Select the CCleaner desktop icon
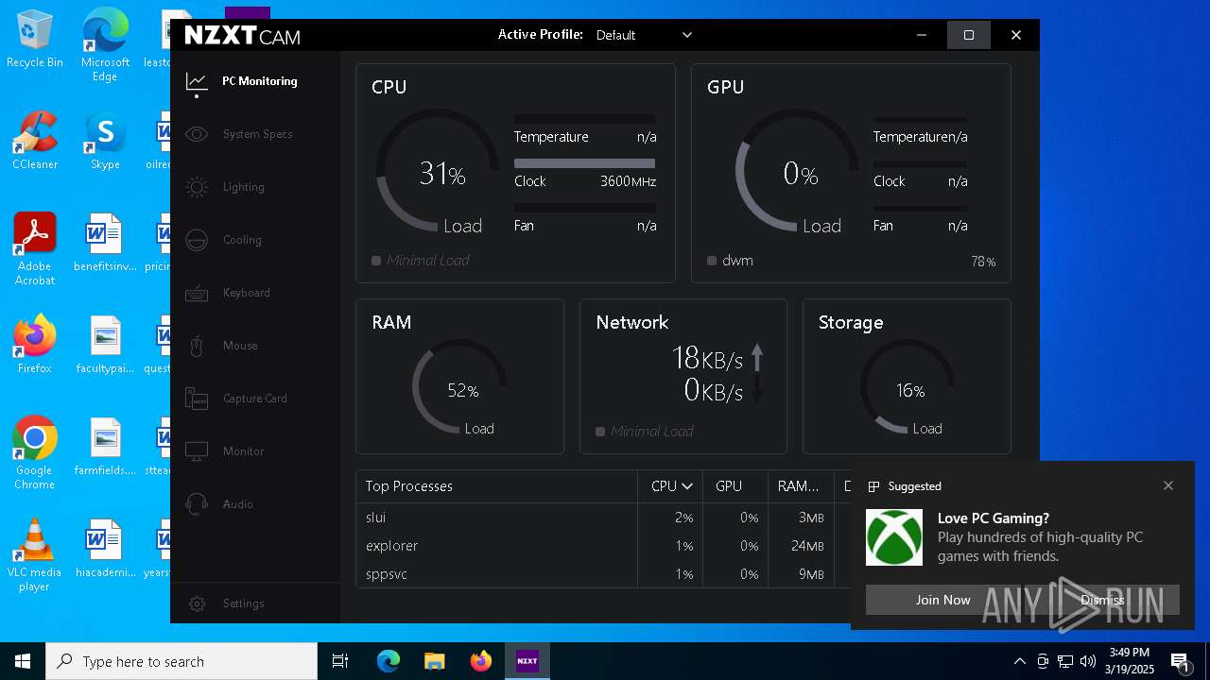This screenshot has width=1210, height=680. [35, 141]
